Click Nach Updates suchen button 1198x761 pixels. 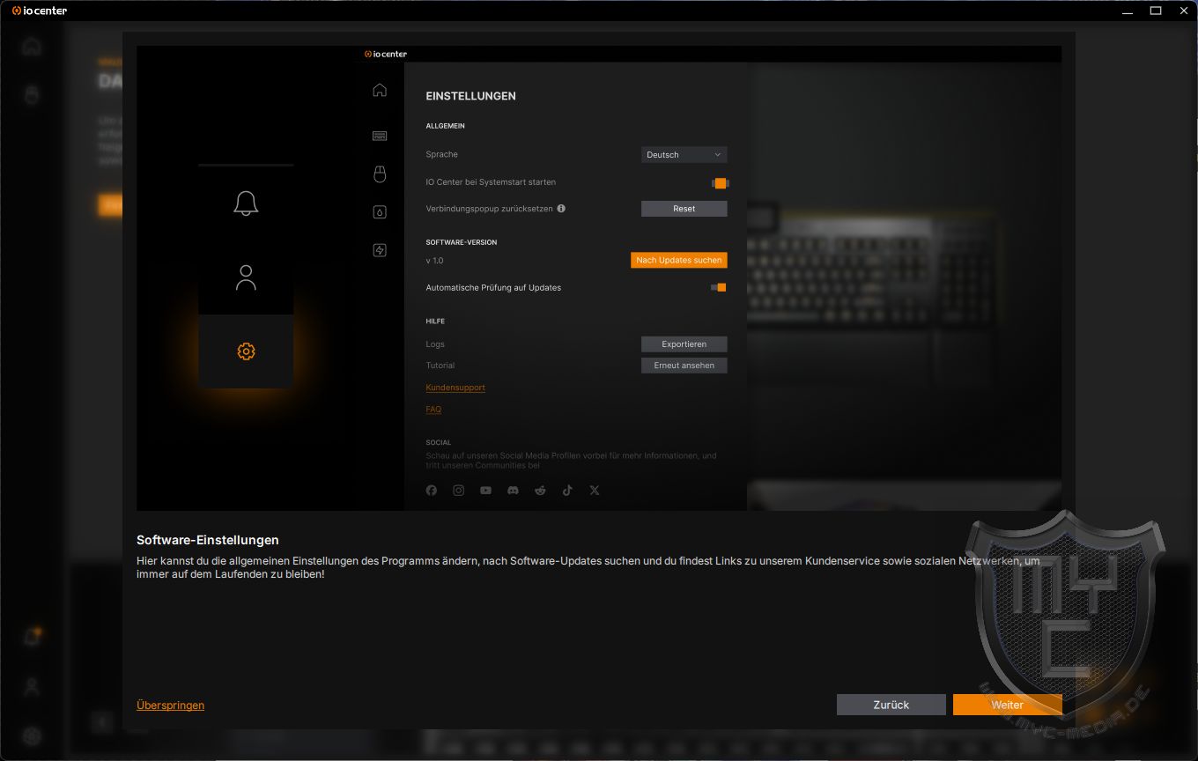pyautogui.click(x=678, y=260)
